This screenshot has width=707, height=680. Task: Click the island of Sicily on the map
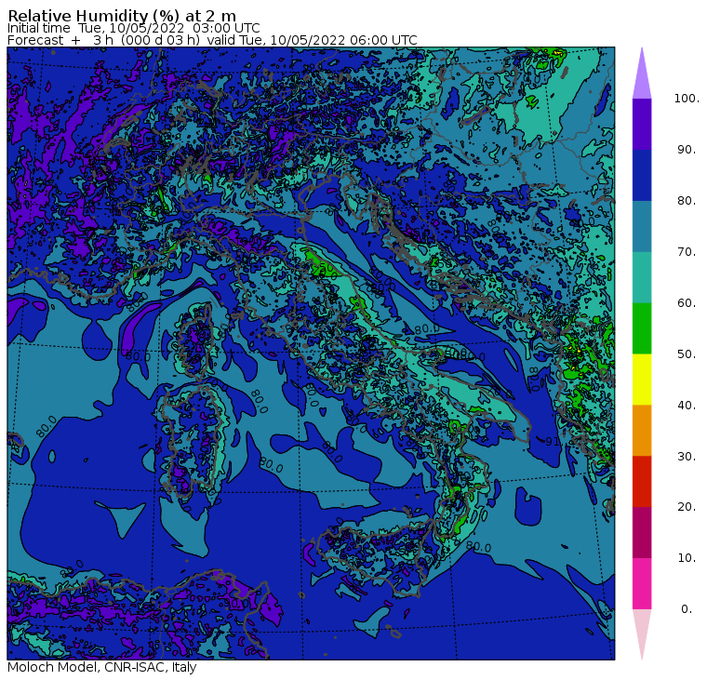(377, 557)
